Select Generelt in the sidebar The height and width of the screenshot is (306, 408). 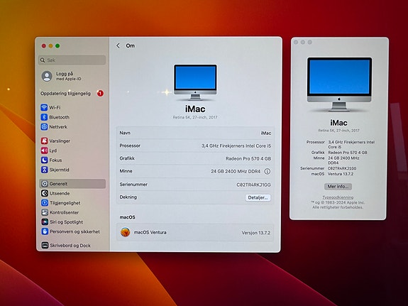[x=72, y=184]
